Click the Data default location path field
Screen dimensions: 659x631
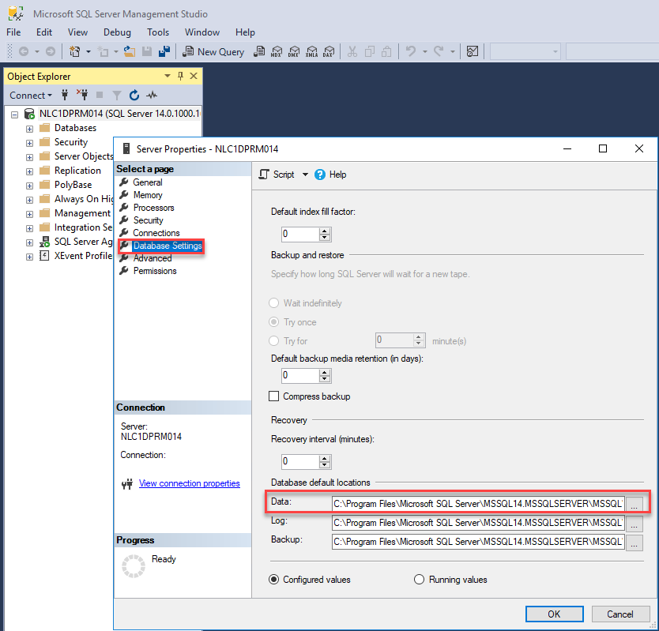pos(478,503)
